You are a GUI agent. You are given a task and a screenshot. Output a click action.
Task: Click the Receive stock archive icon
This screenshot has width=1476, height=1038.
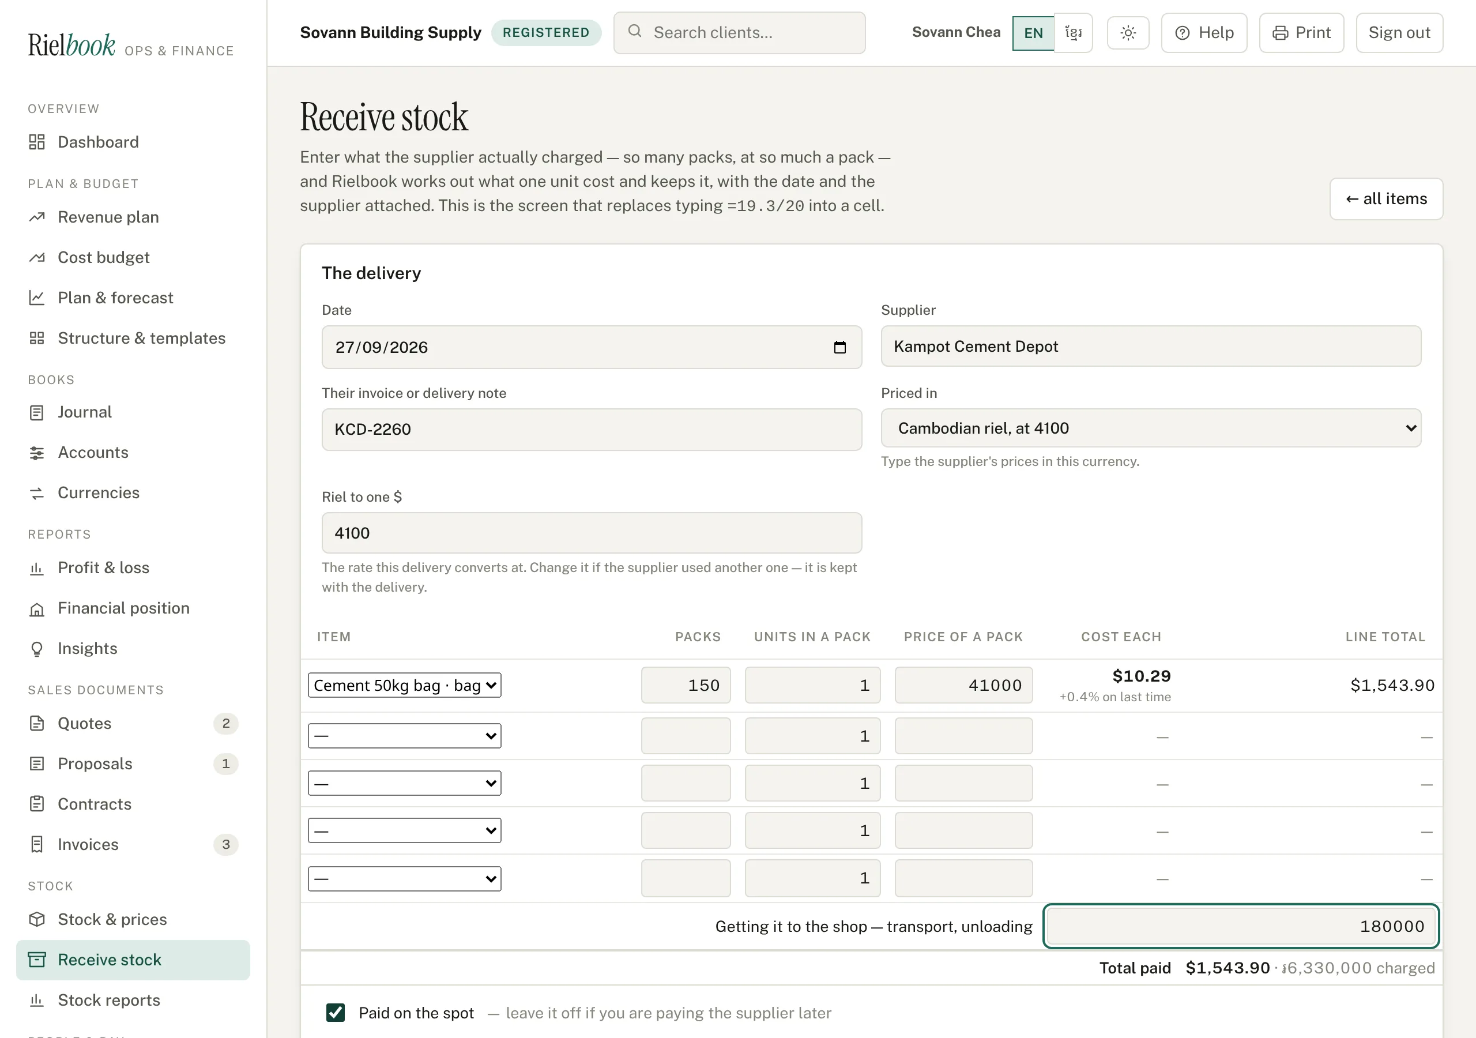(x=37, y=960)
